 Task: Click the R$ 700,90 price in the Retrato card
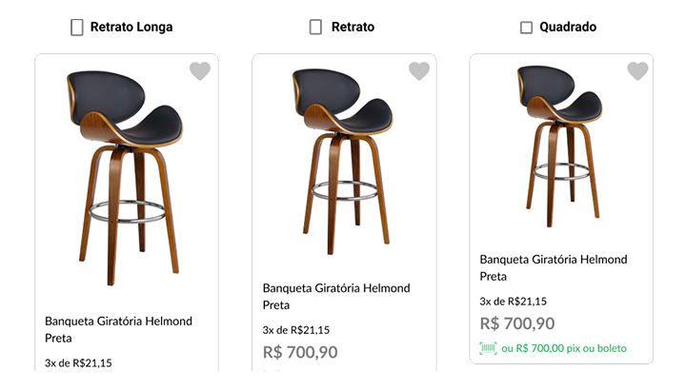(x=300, y=352)
